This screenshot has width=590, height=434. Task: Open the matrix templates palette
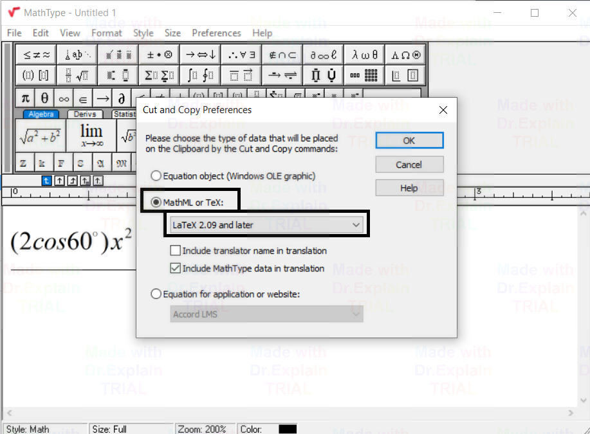tap(365, 76)
